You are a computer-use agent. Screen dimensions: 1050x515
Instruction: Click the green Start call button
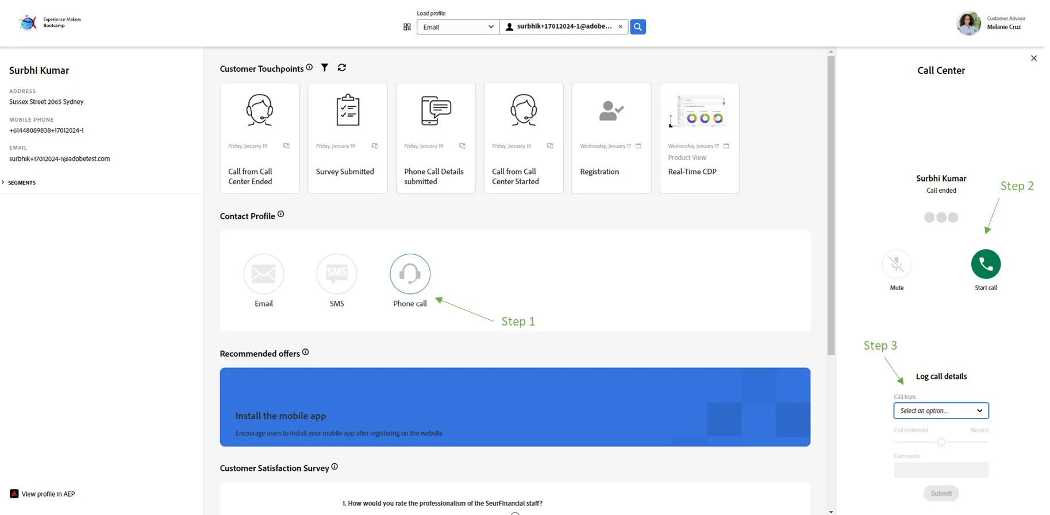(x=986, y=264)
